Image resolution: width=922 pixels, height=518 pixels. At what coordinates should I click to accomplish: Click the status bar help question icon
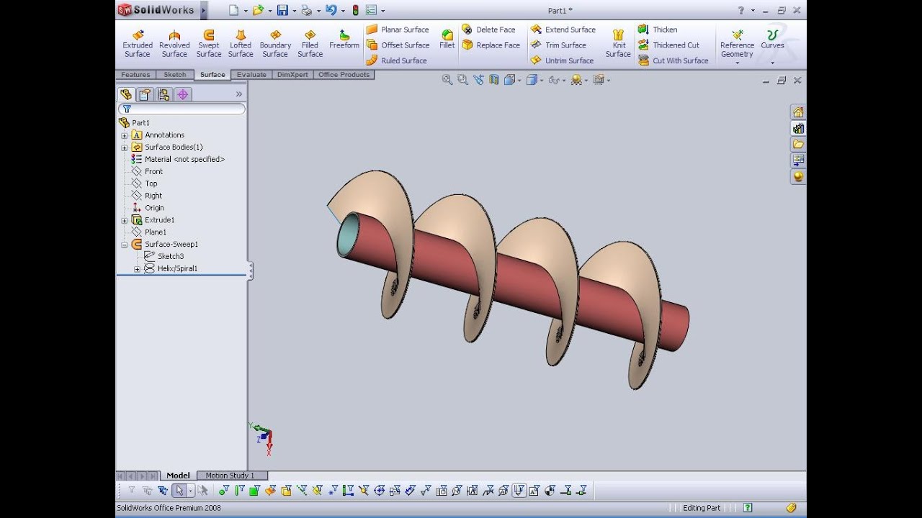click(748, 508)
